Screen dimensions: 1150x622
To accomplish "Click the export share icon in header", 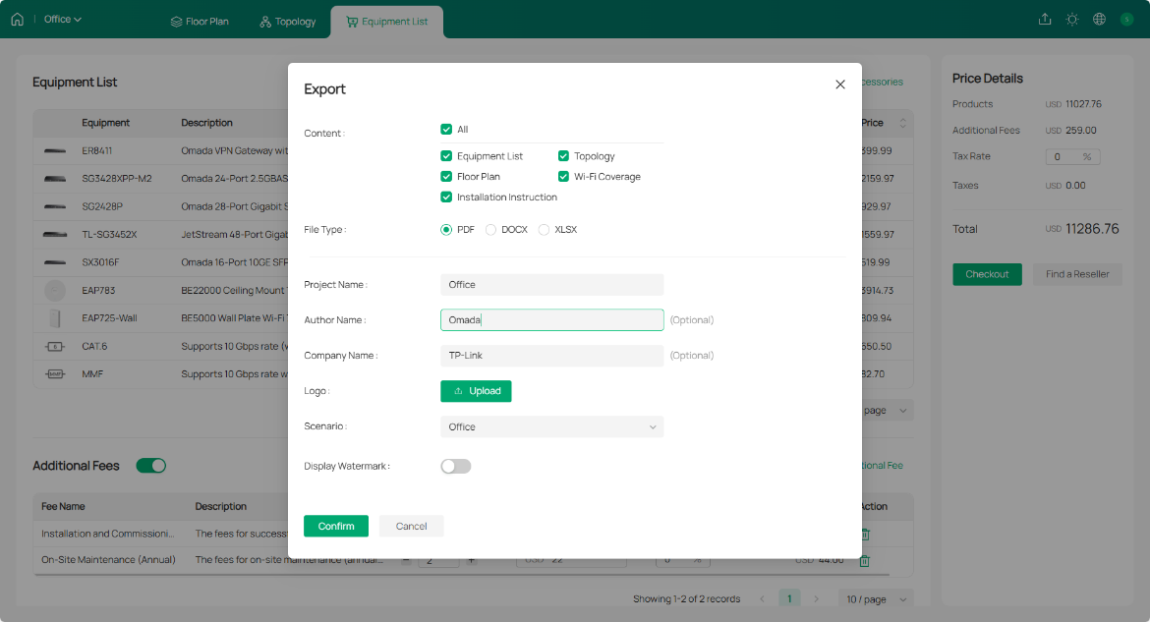I will [x=1044, y=20].
